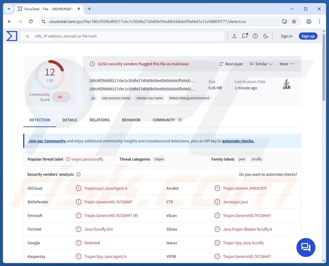The width and height of the screenshot is (329, 266).
Task: Click the Community Score -49 badge
Action: tap(61, 97)
